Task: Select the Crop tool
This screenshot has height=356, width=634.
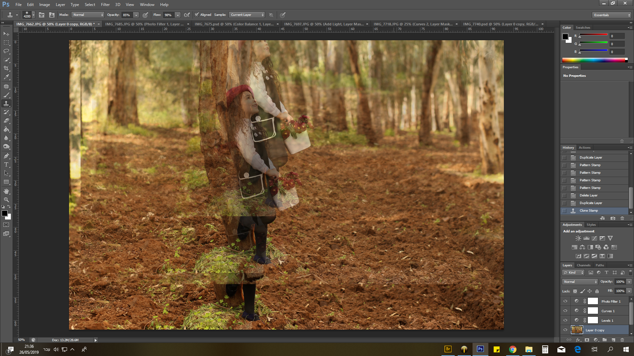Action: pos(6,68)
